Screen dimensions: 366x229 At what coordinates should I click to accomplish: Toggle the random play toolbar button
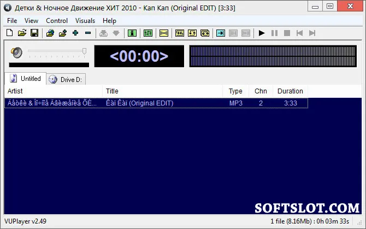click(180, 33)
